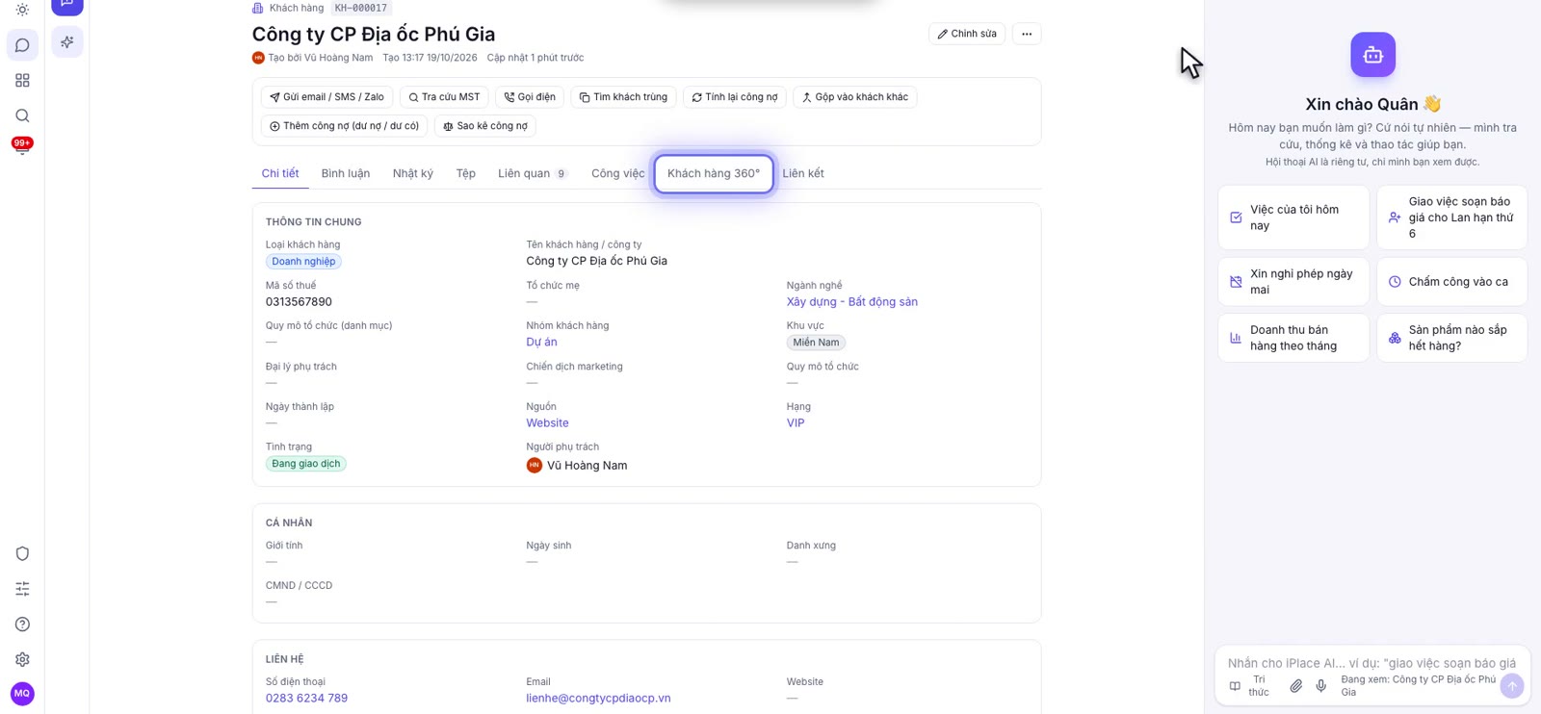Screen dimensions: 1541x714
Task: Open notifications with 99+ badge
Action: point(22,146)
